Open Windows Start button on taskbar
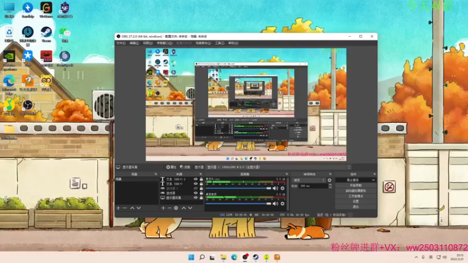Image resolution: width=468 pixels, height=263 pixels. click(191, 257)
